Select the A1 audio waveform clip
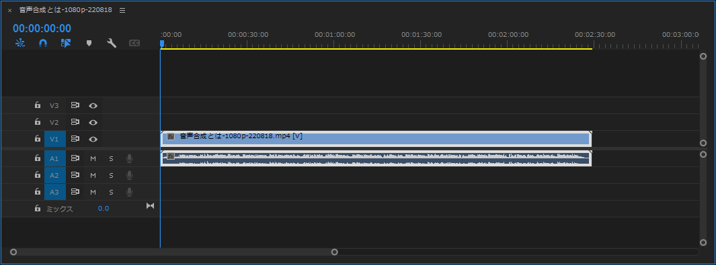Image resolution: width=716 pixels, height=265 pixels. point(376,158)
